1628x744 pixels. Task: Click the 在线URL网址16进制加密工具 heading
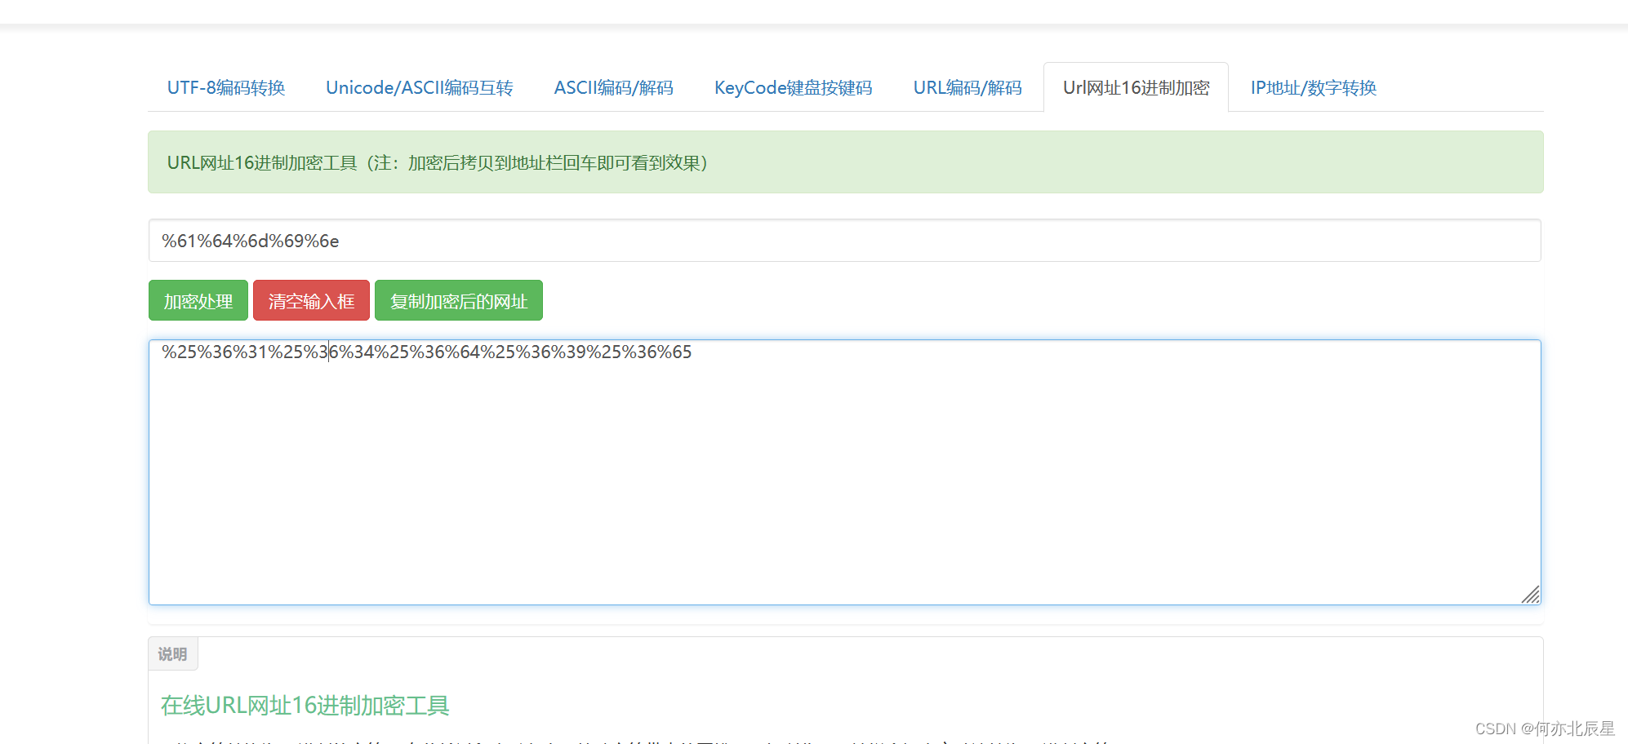coord(305,706)
